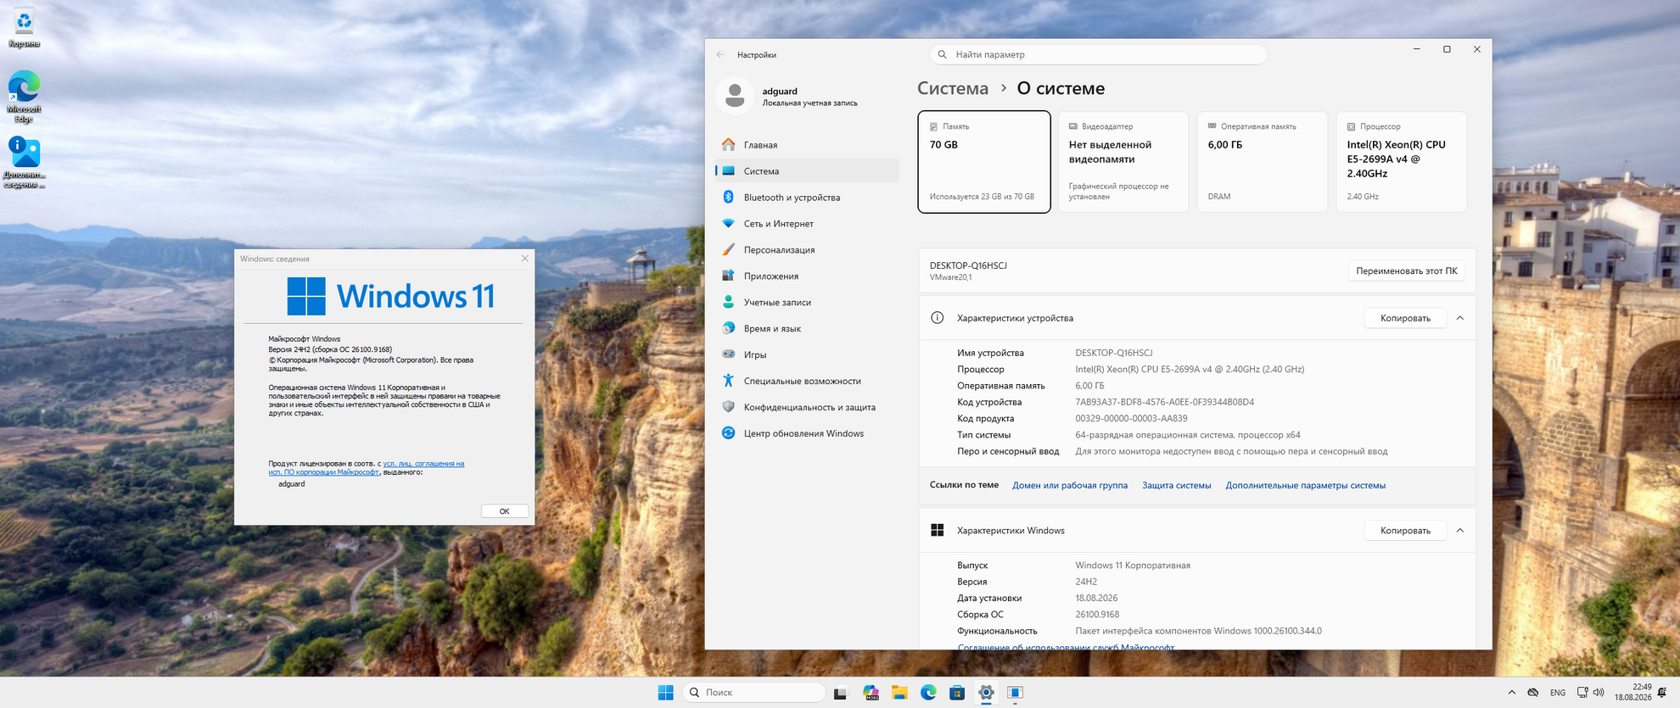The width and height of the screenshot is (1680, 708).
Task: Open File Explorer on the taskbar
Action: (899, 693)
